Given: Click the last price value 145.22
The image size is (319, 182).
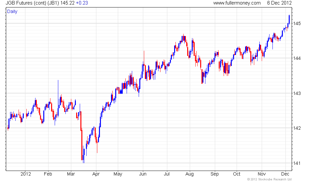Looking at the screenshot, I should point(67,3).
